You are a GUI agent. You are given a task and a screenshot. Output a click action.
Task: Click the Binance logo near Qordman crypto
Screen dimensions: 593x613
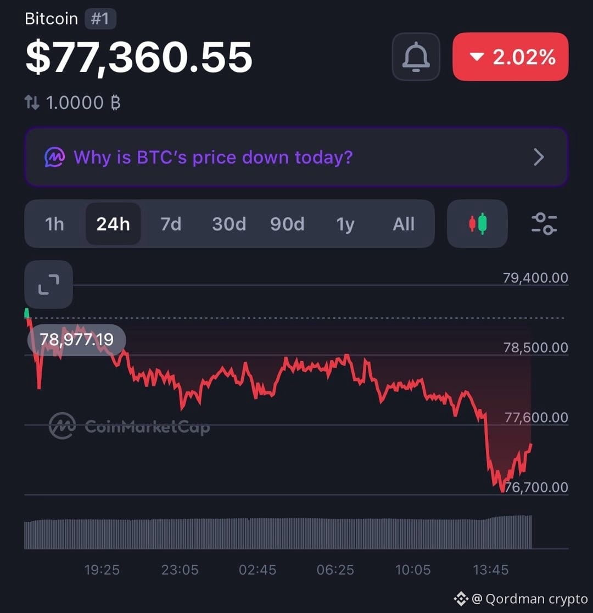point(461,599)
